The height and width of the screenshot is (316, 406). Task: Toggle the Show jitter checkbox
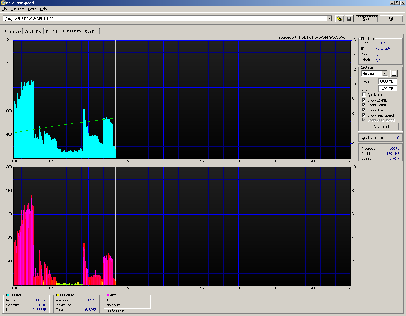[364, 110]
